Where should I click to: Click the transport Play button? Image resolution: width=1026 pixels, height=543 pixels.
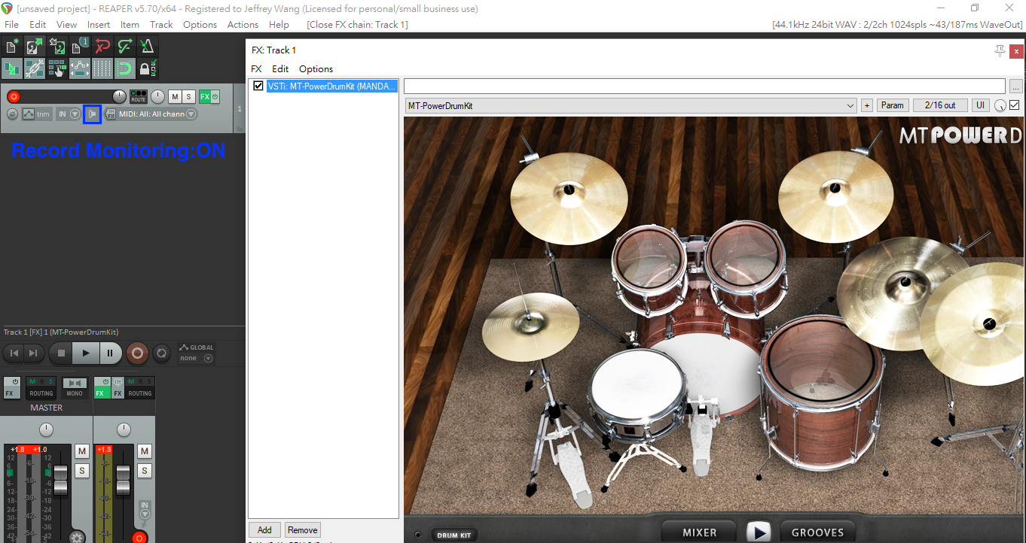coord(85,353)
